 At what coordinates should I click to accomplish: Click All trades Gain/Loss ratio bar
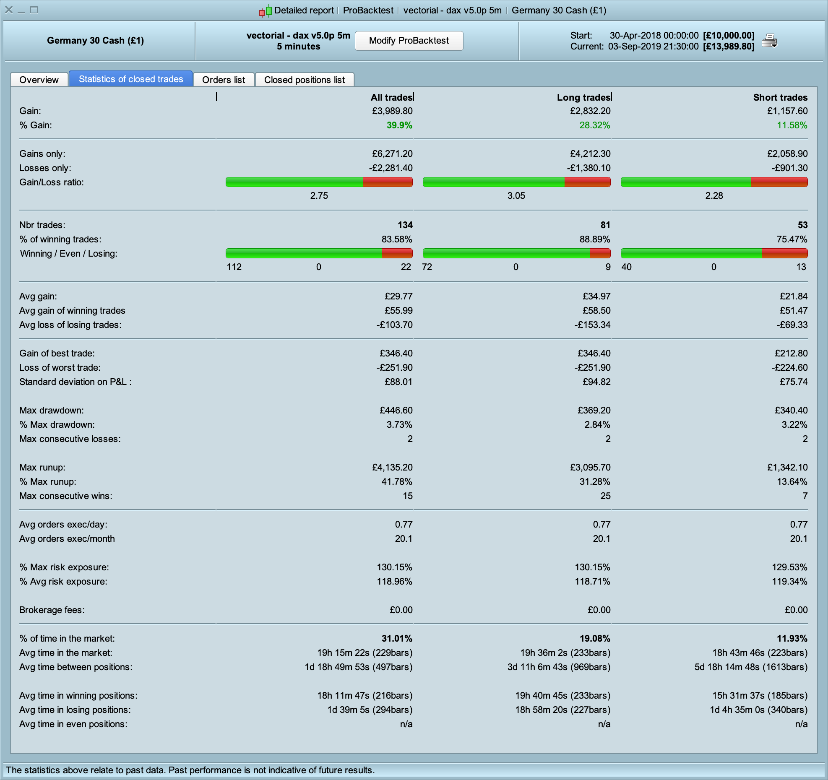pyautogui.click(x=319, y=182)
